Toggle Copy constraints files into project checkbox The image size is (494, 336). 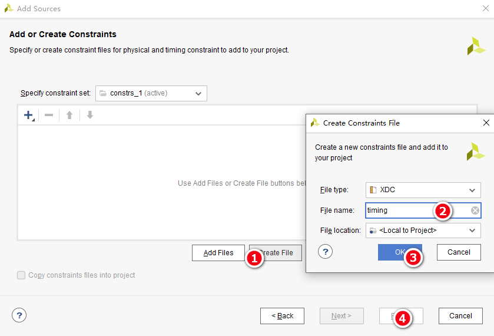pos(21,275)
